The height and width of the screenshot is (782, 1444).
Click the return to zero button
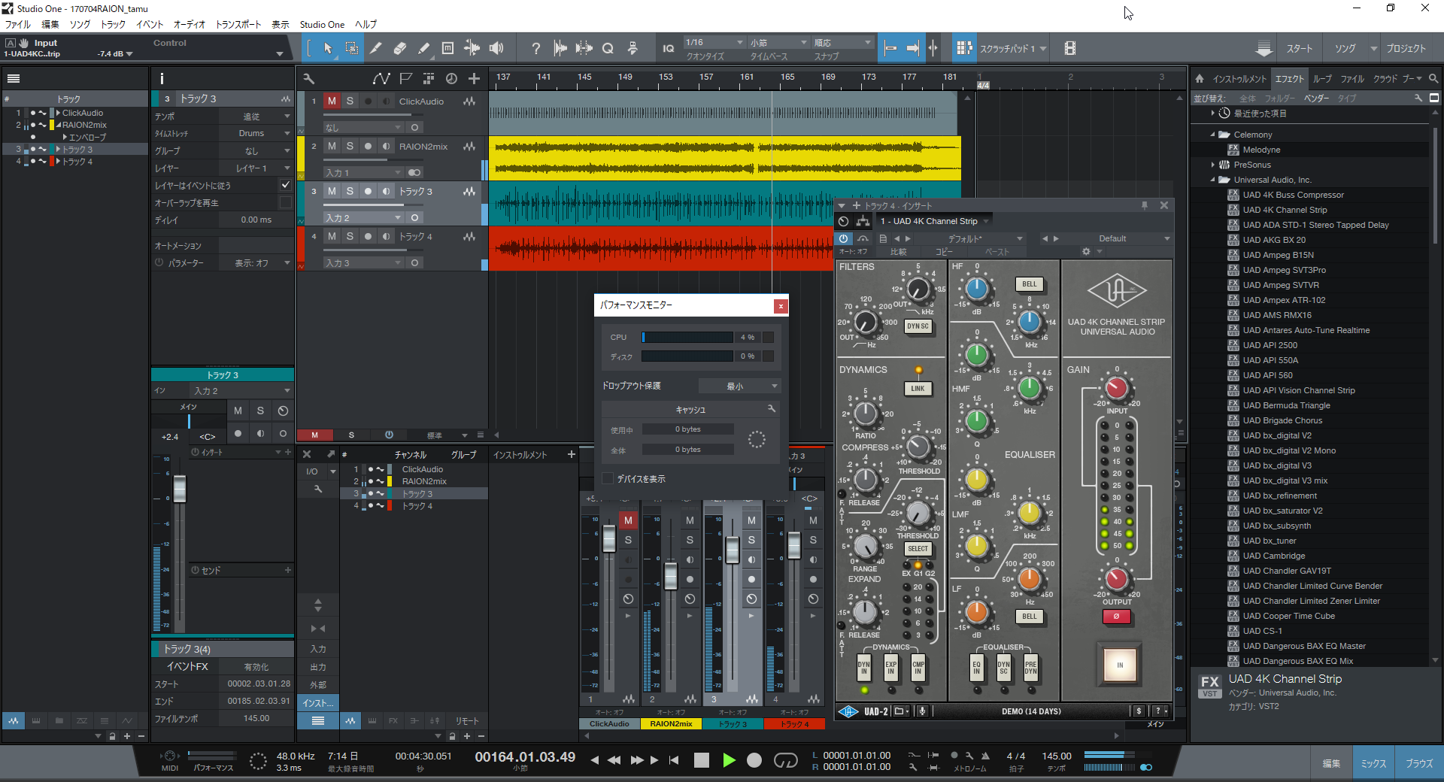pos(674,760)
